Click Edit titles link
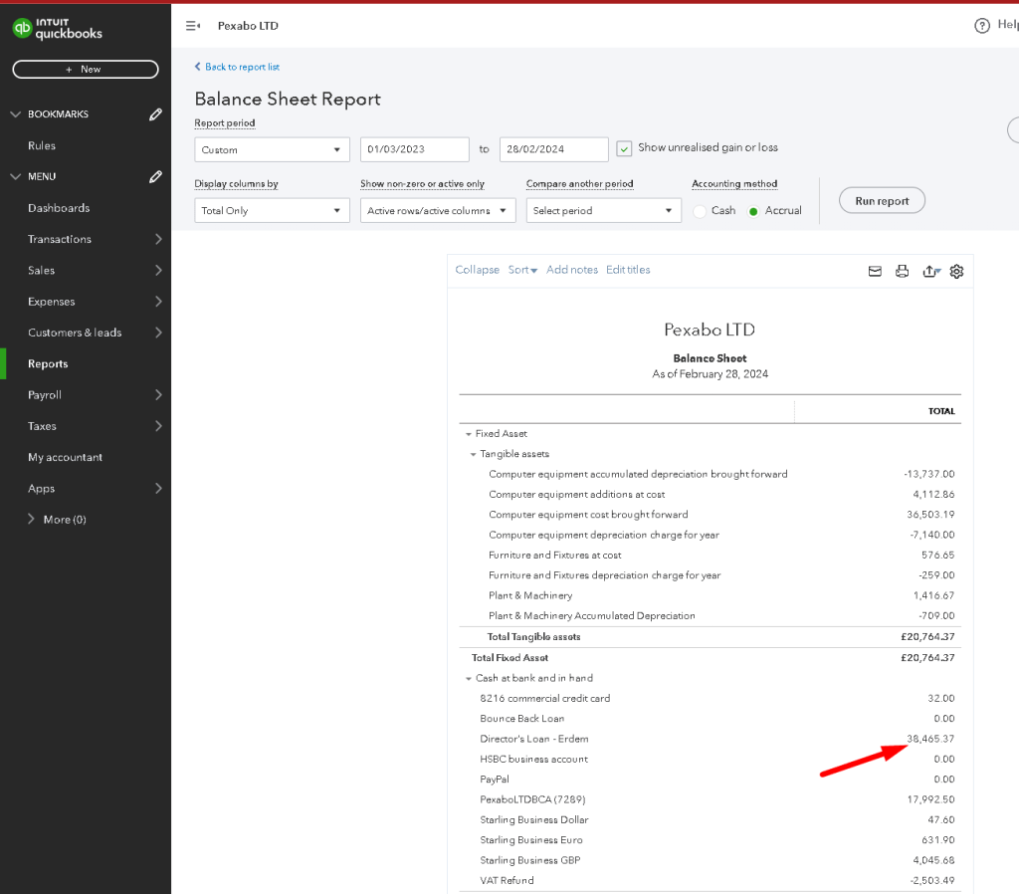This screenshot has height=894, width=1019. 628,270
